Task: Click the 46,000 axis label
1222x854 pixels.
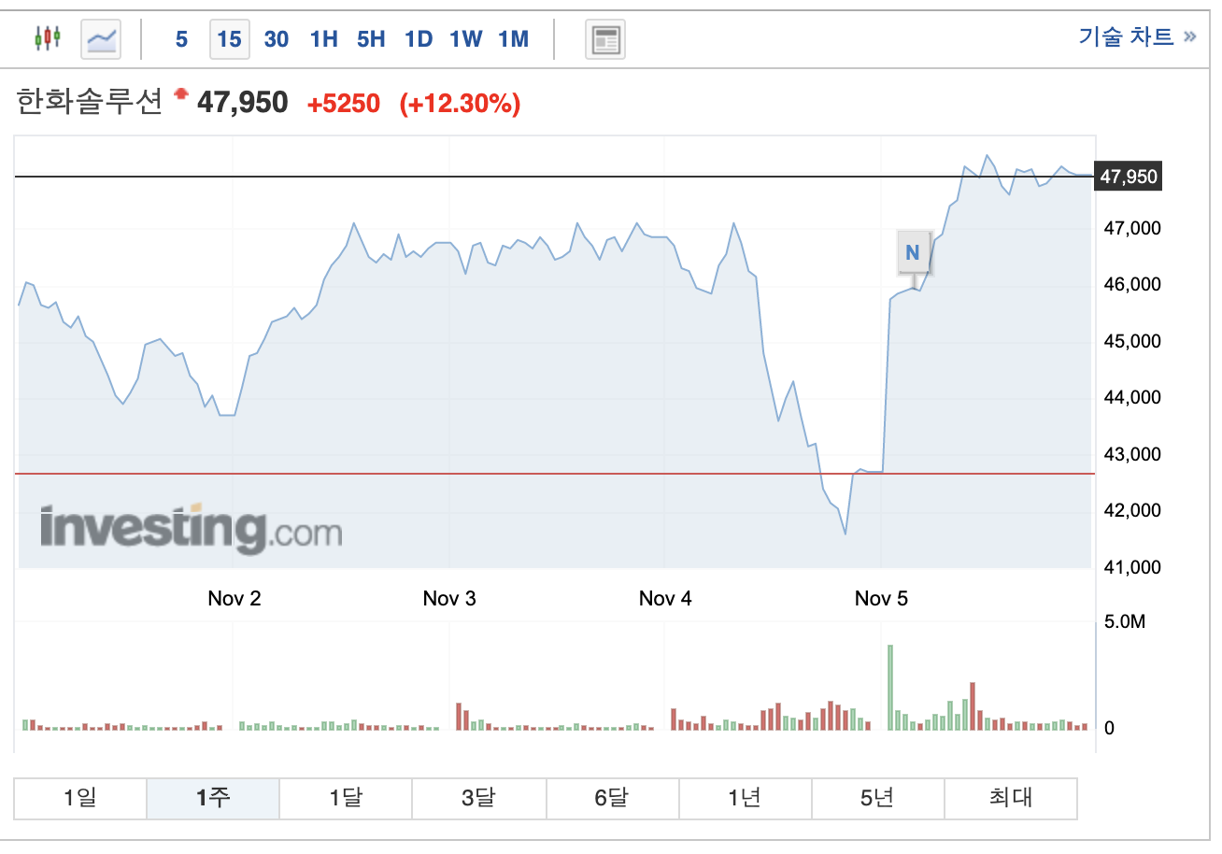Action: pos(1132,285)
